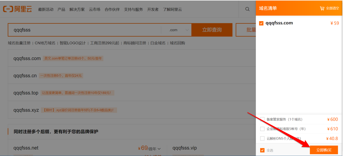Focus the domain name search field
The image size is (343, 156).
[85, 30]
